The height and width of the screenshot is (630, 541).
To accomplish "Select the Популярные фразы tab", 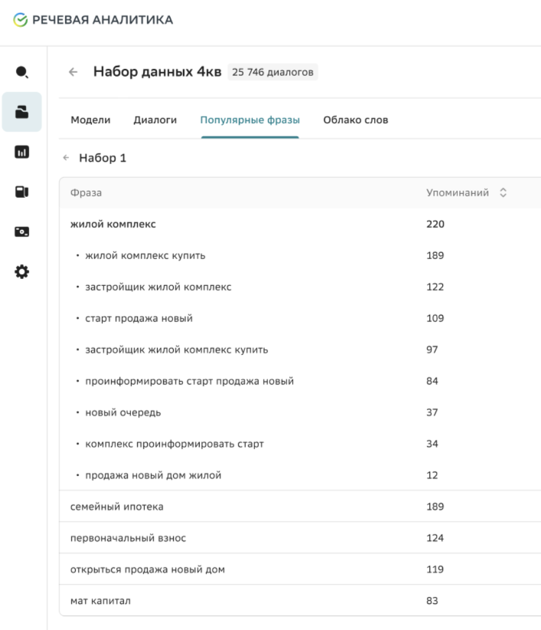I will [x=249, y=120].
